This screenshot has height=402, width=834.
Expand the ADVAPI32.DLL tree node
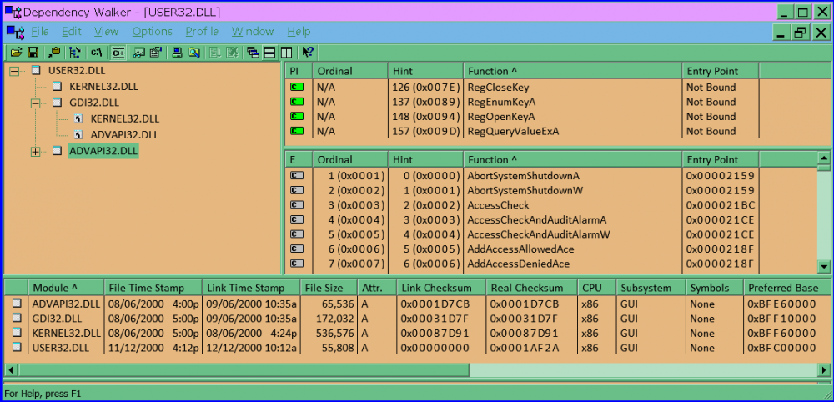coord(35,151)
